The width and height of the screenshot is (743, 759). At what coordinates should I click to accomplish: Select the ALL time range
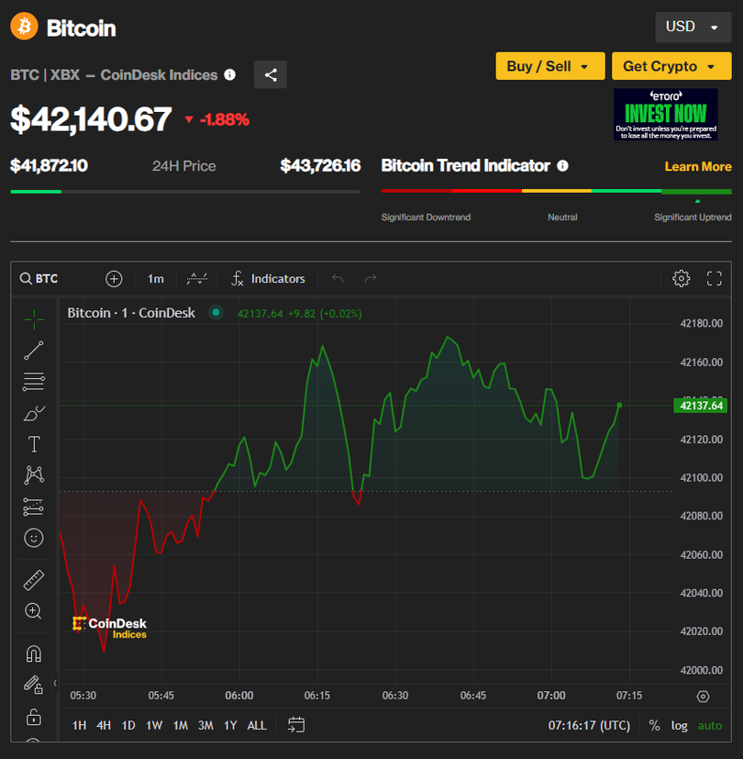pos(257,725)
